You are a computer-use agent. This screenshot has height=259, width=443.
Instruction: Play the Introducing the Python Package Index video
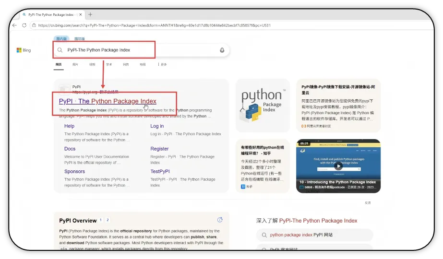[338, 166]
